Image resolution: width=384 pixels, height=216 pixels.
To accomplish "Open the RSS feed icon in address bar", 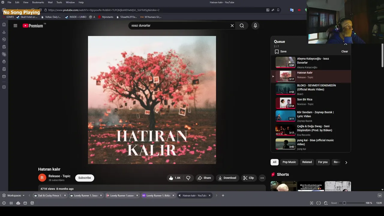I will click(x=268, y=10).
